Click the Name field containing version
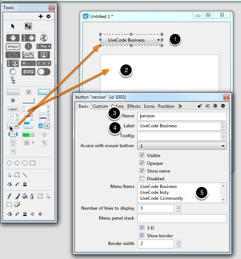 click(x=182, y=116)
